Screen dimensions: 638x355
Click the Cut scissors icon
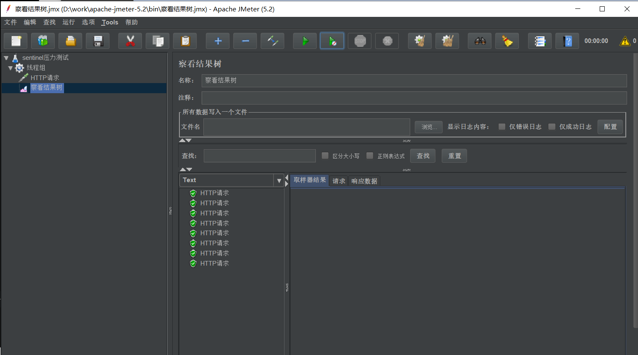tap(130, 41)
